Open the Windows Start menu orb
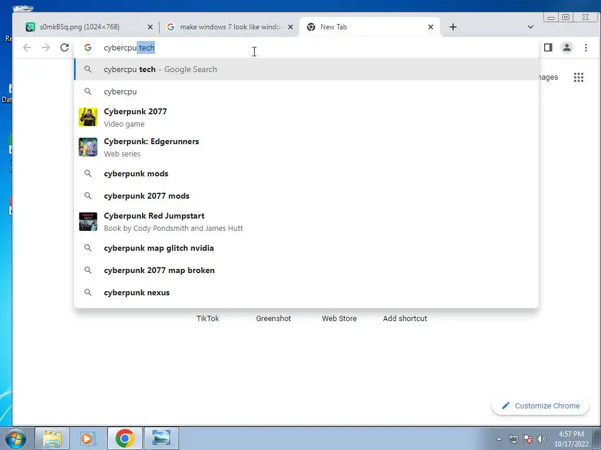 coord(15,438)
